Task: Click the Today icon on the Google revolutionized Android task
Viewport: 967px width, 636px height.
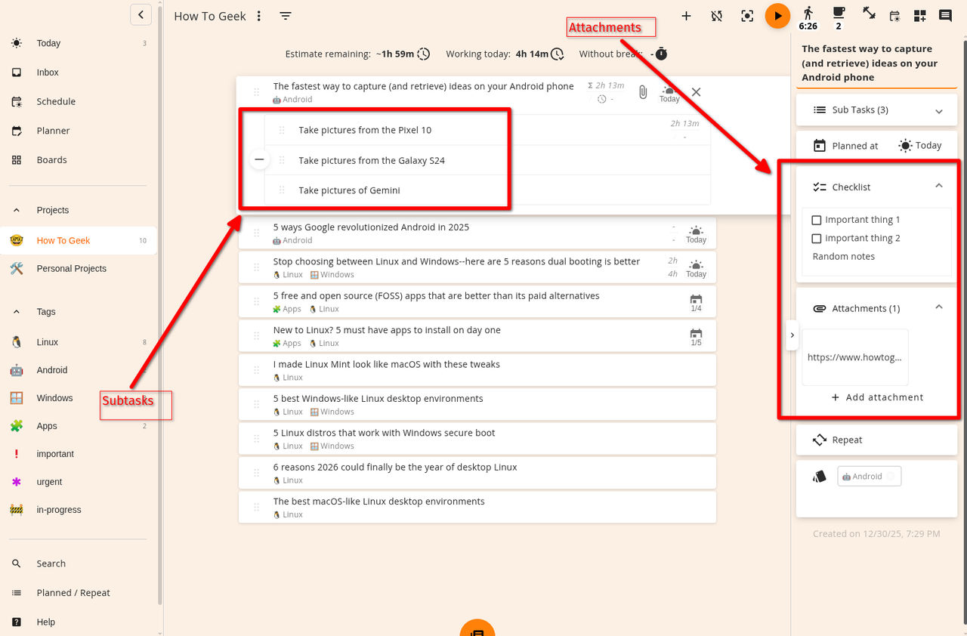Action: 696,234
